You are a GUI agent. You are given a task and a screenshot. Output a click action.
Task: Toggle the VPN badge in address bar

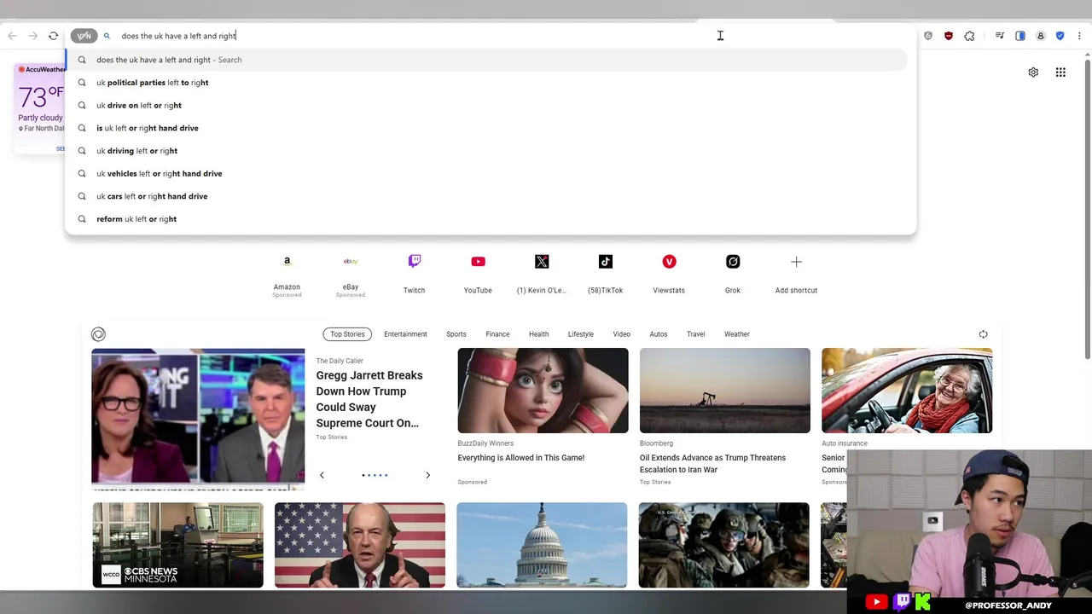click(84, 36)
